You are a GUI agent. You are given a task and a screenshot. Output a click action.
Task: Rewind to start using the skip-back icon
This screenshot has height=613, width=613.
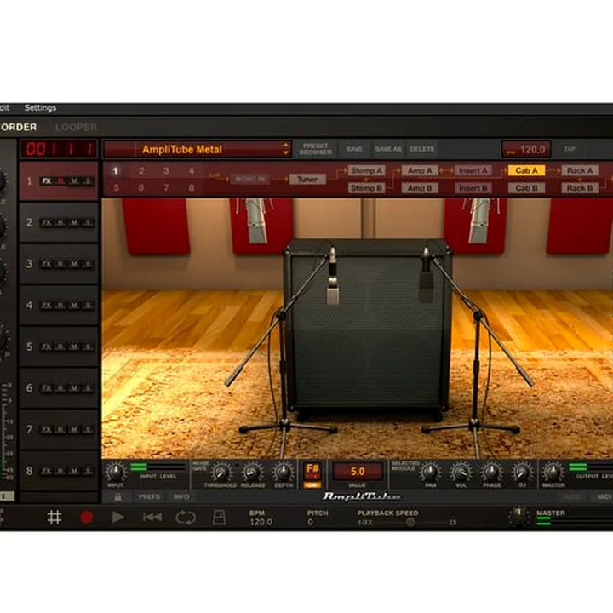[x=152, y=518]
